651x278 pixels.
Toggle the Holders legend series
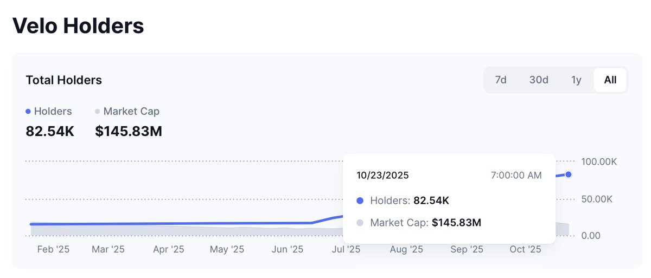[x=49, y=111]
